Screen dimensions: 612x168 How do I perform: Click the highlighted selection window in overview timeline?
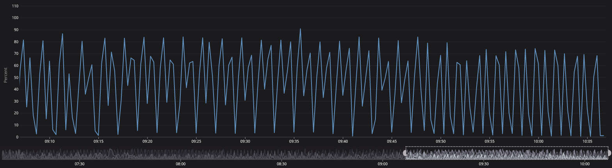507,153
